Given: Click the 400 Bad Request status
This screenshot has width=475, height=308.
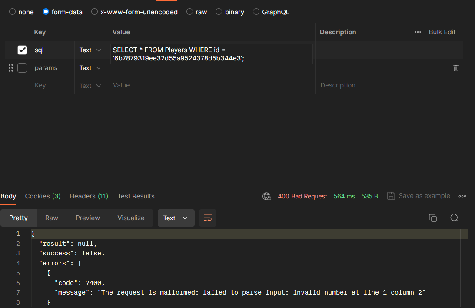Looking at the screenshot, I should click(302, 196).
